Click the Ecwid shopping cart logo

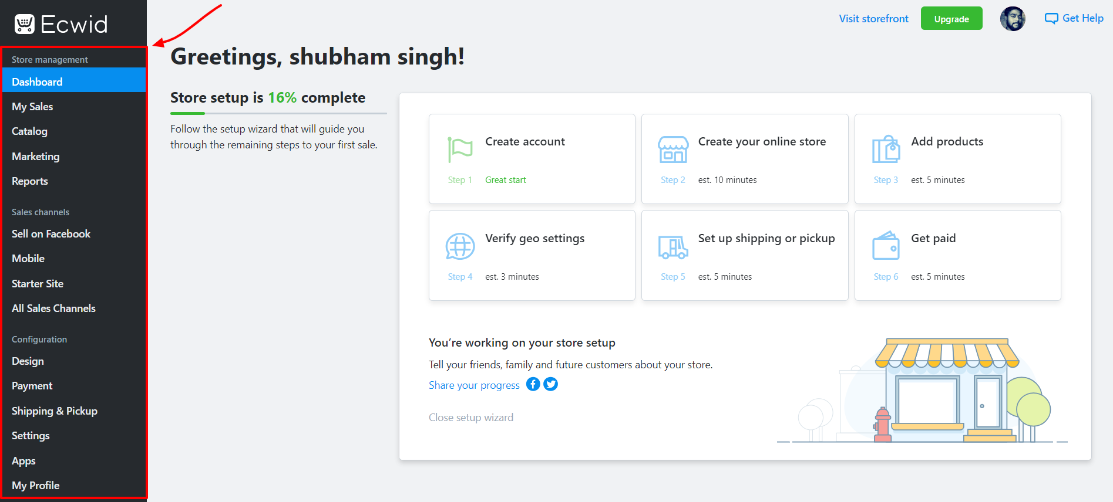25,24
